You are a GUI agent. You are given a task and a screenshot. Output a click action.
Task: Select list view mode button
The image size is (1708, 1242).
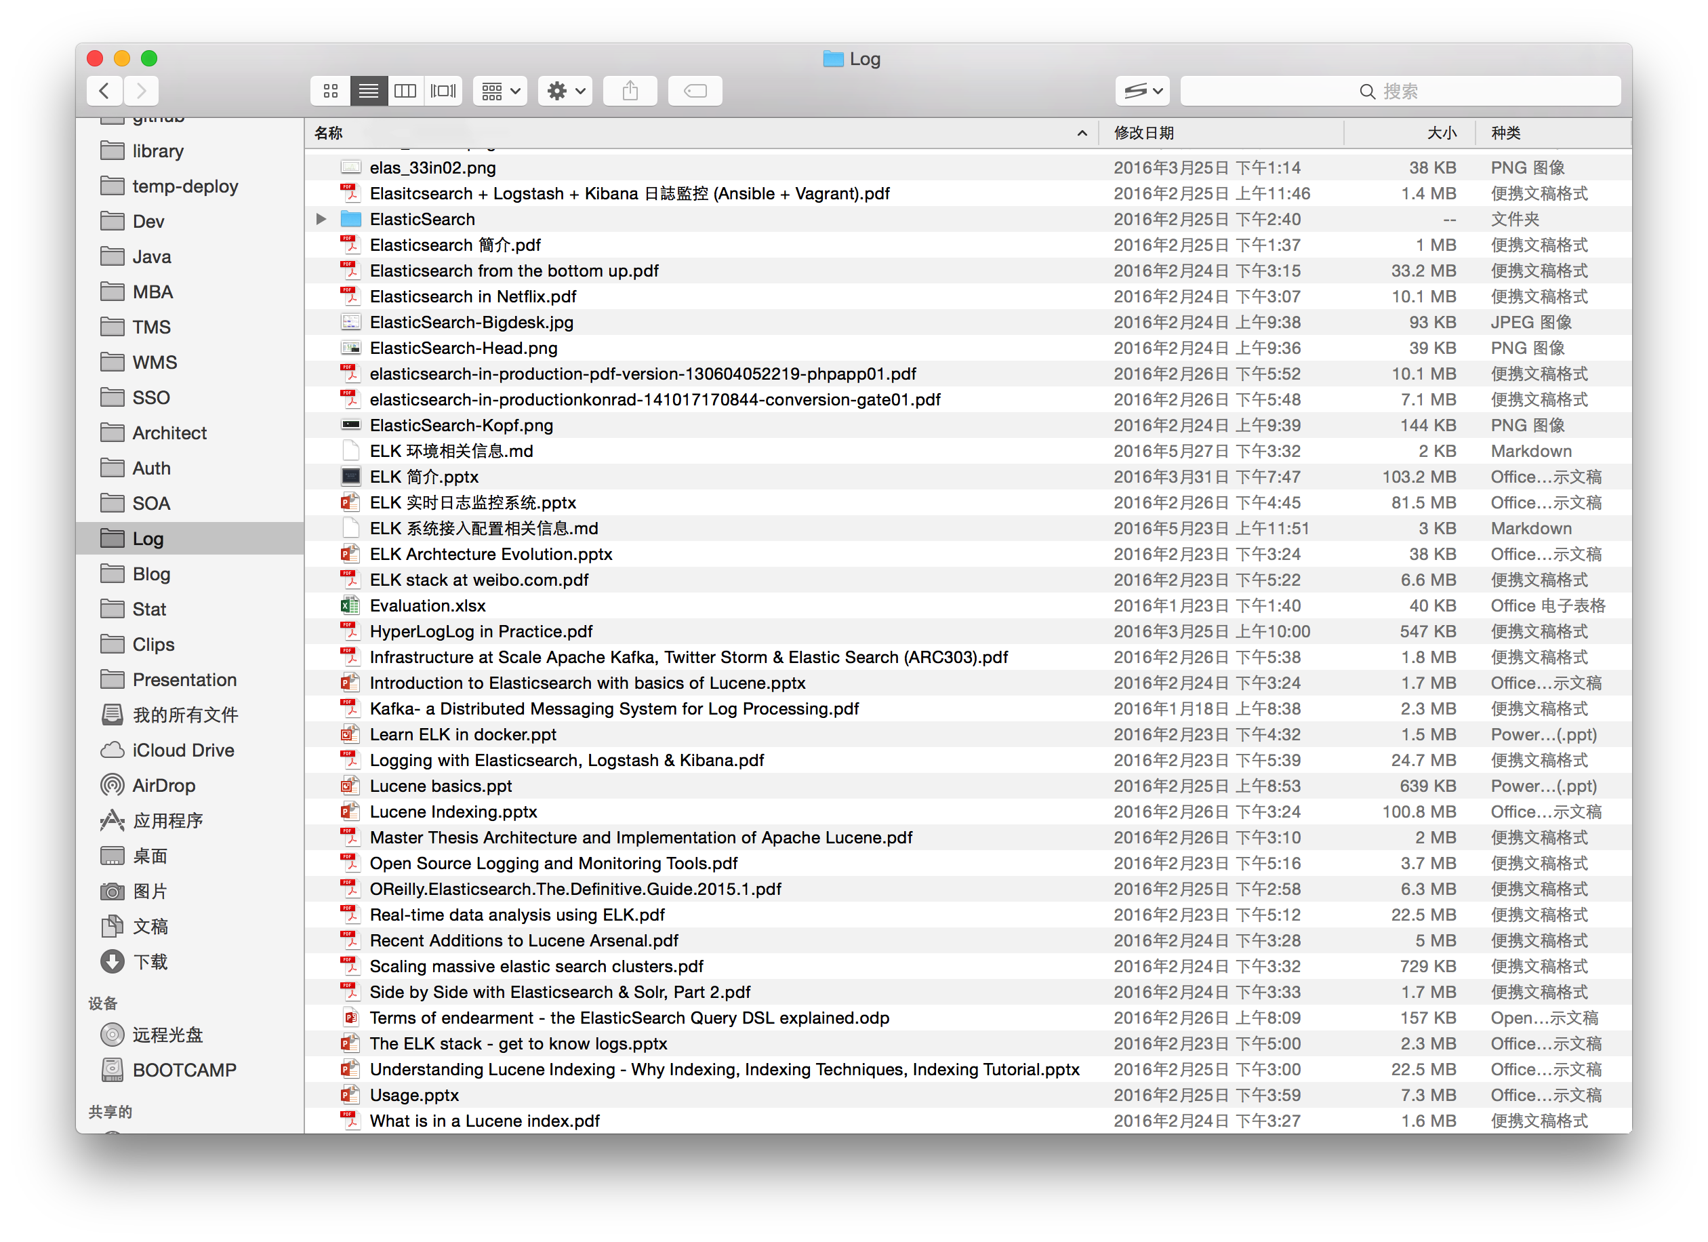[x=368, y=91]
